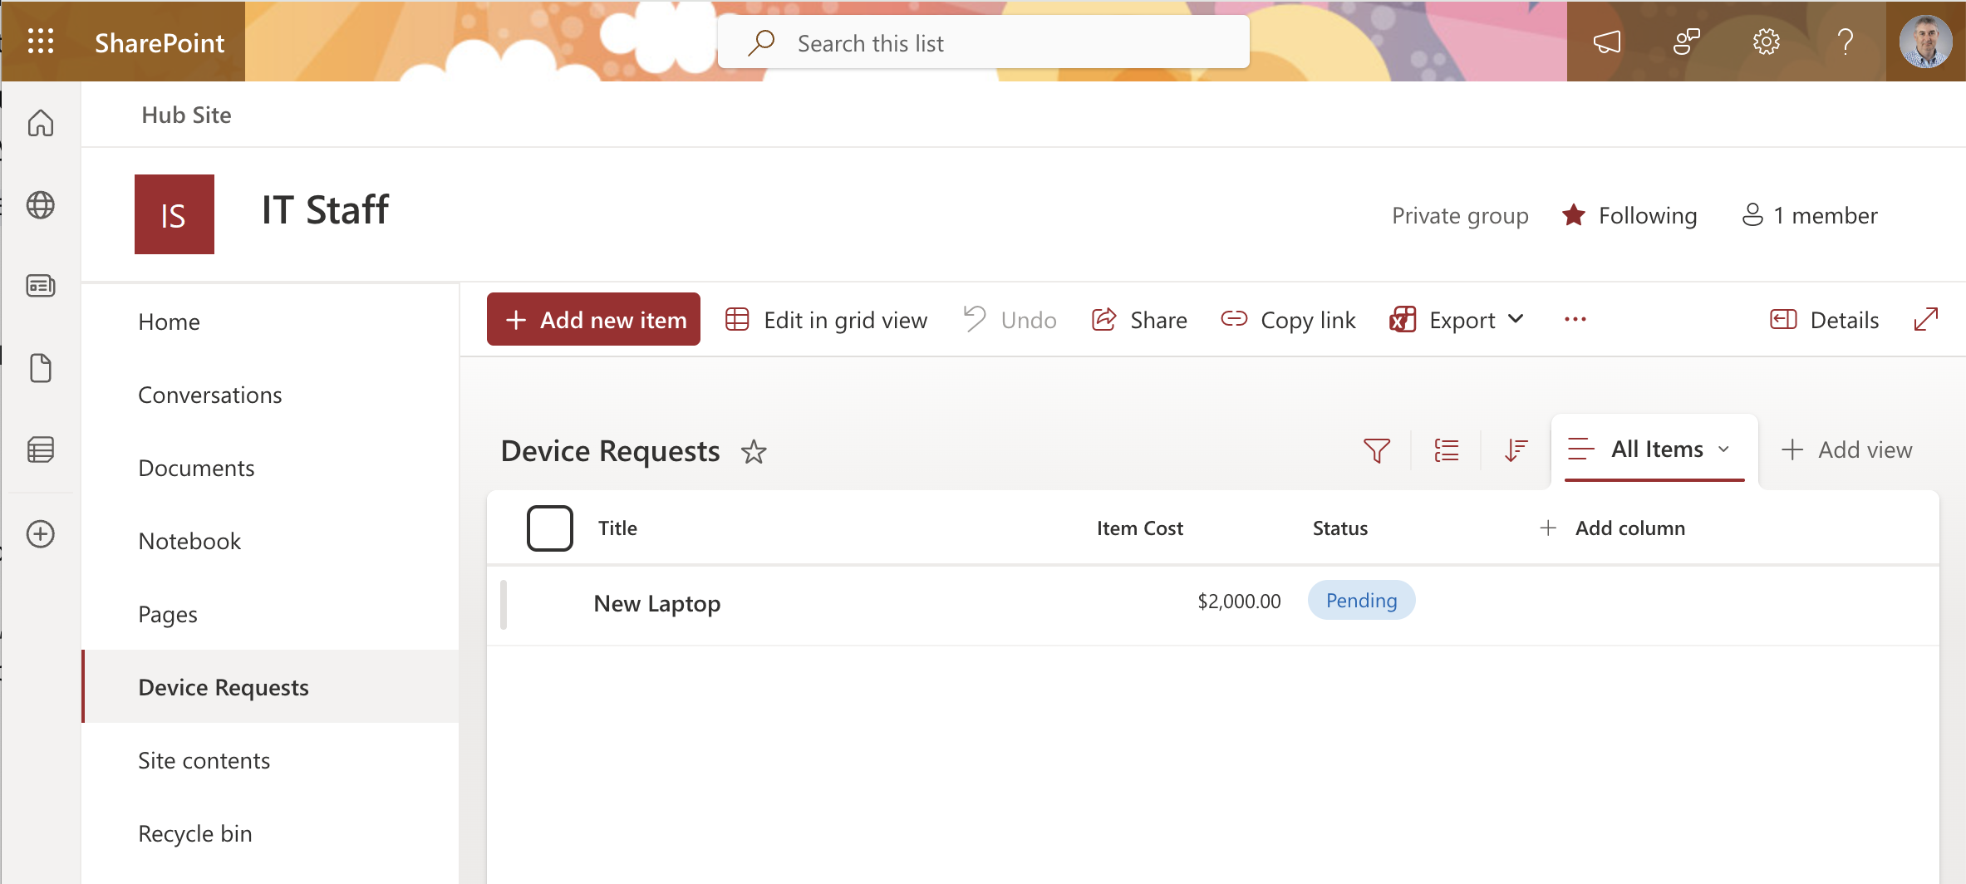
Task: Switch to Edit in grid view
Action: tap(826, 320)
